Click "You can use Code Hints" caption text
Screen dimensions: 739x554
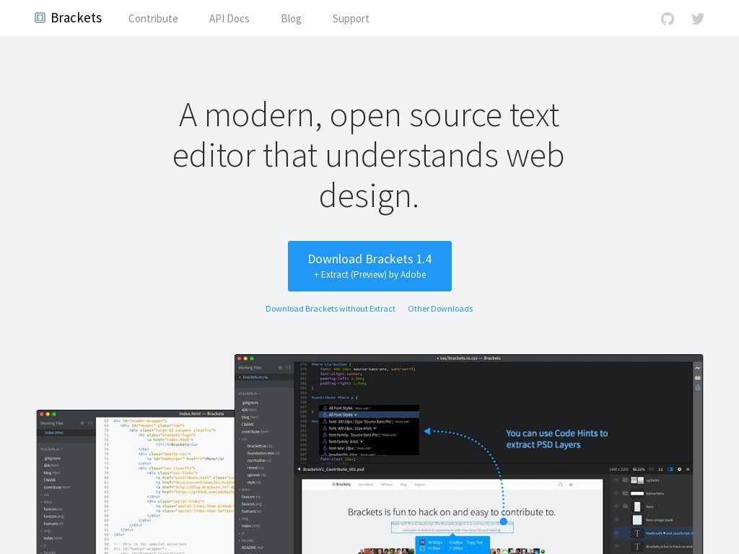click(x=557, y=439)
